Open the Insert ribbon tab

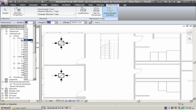click(x=22, y=5)
